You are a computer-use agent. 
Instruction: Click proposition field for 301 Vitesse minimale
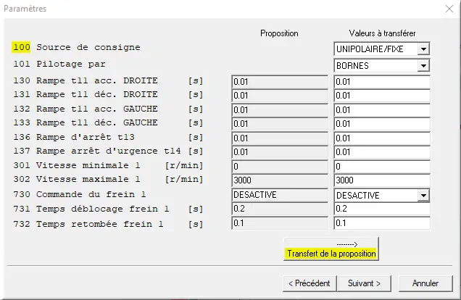[x=280, y=167]
